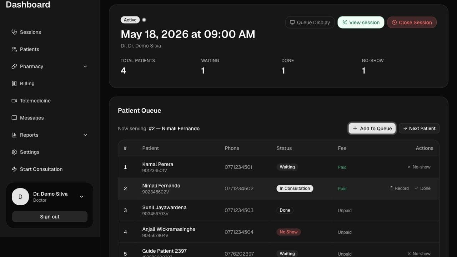
Task: Click the scan icon in View session
Action: click(345, 22)
